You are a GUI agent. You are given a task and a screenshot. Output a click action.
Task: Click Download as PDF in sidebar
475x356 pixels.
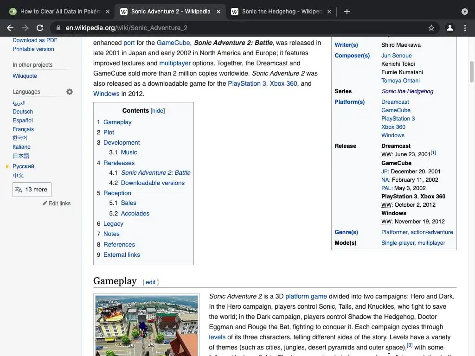click(x=35, y=40)
